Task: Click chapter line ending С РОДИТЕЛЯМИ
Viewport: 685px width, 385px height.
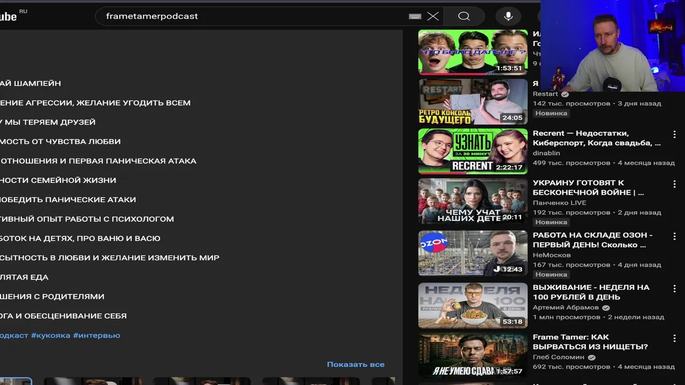Action: (52, 296)
